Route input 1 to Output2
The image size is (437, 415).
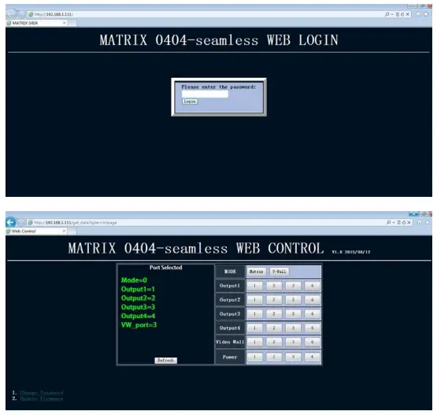[254, 300]
